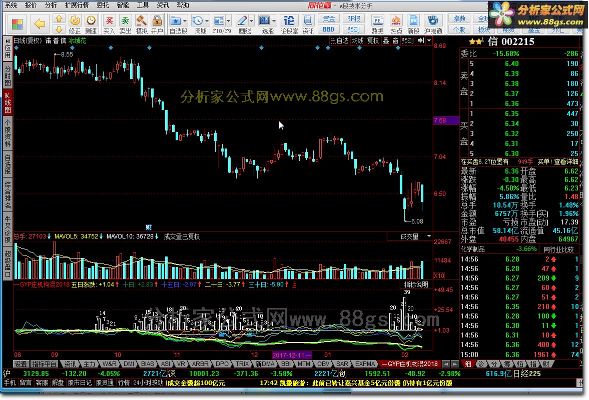The image size is (589, 400).
Task: Expand the F10/F9 dropdown arrow
Action: pyautogui.click(x=228, y=21)
